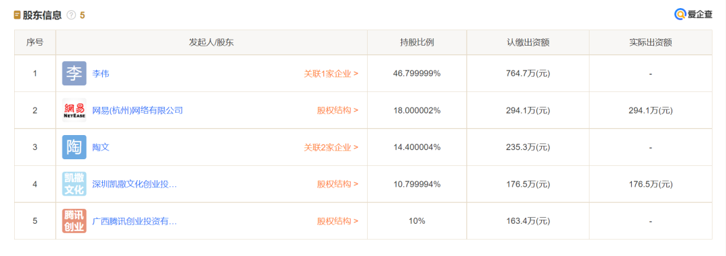Expand 关联2家企业 for 陶文
The width and height of the screenshot is (726, 256).
pos(331,147)
